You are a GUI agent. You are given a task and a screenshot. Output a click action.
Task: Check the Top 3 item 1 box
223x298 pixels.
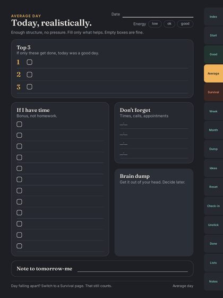coord(29,62)
